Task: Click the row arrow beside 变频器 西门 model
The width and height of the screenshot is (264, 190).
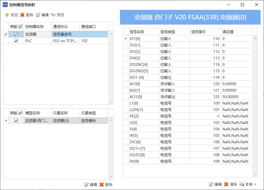Action: point(6,121)
